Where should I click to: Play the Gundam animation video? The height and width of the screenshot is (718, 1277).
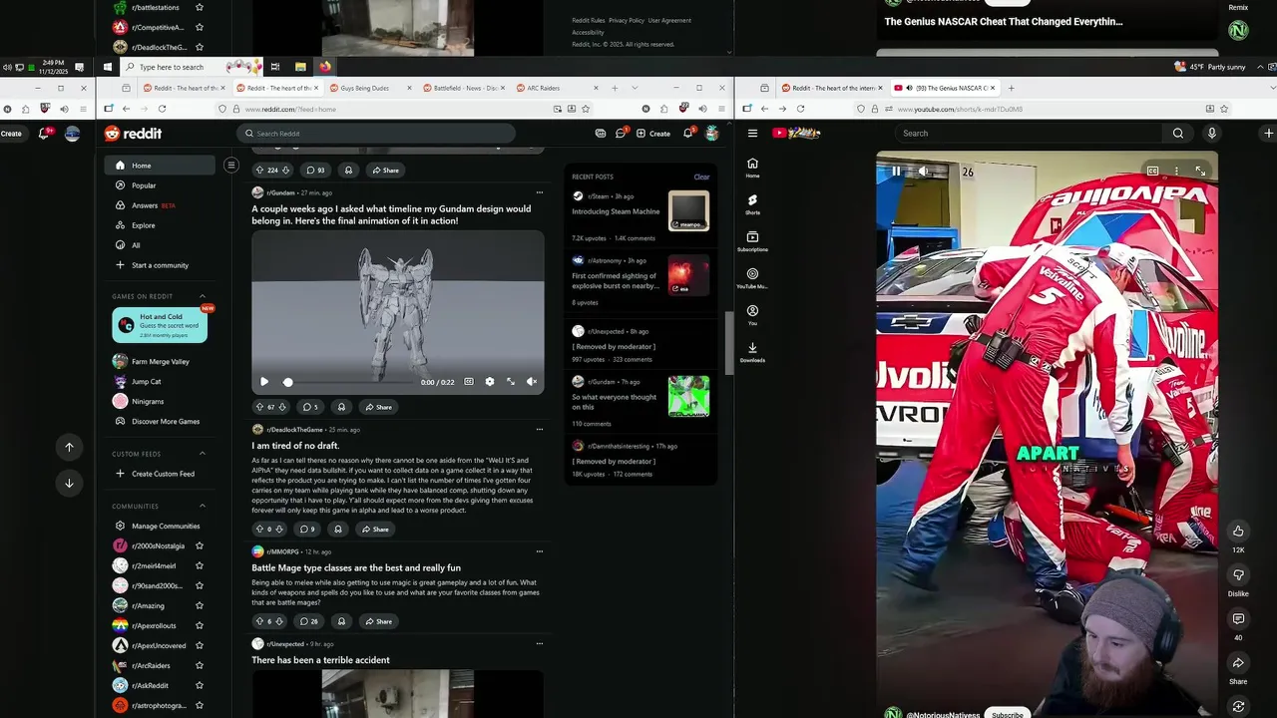[x=264, y=382]
